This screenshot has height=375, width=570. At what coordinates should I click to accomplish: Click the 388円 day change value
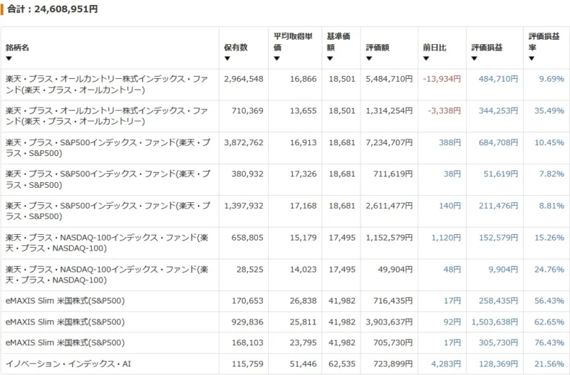click(x=450, y=142)
